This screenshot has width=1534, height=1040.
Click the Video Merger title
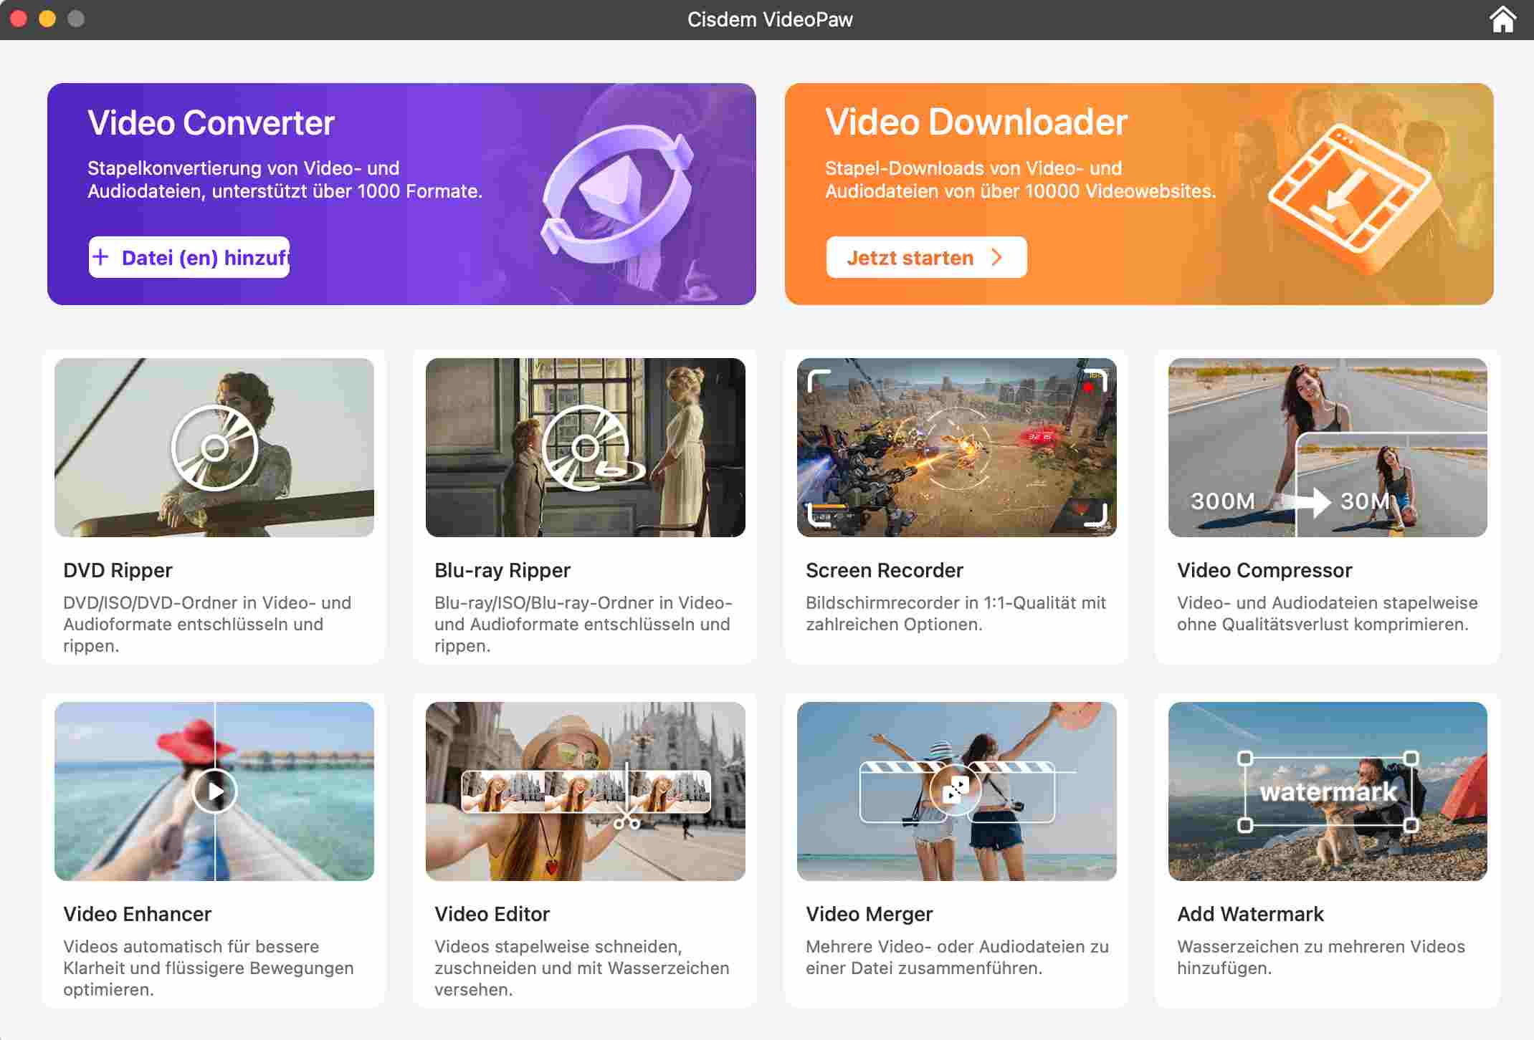click(869, 914)
